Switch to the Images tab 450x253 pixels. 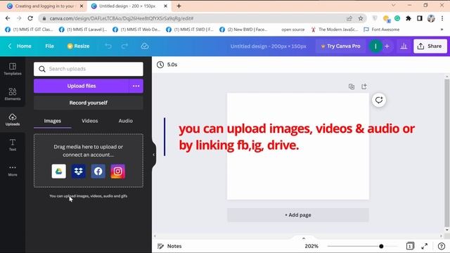[53, 121]
